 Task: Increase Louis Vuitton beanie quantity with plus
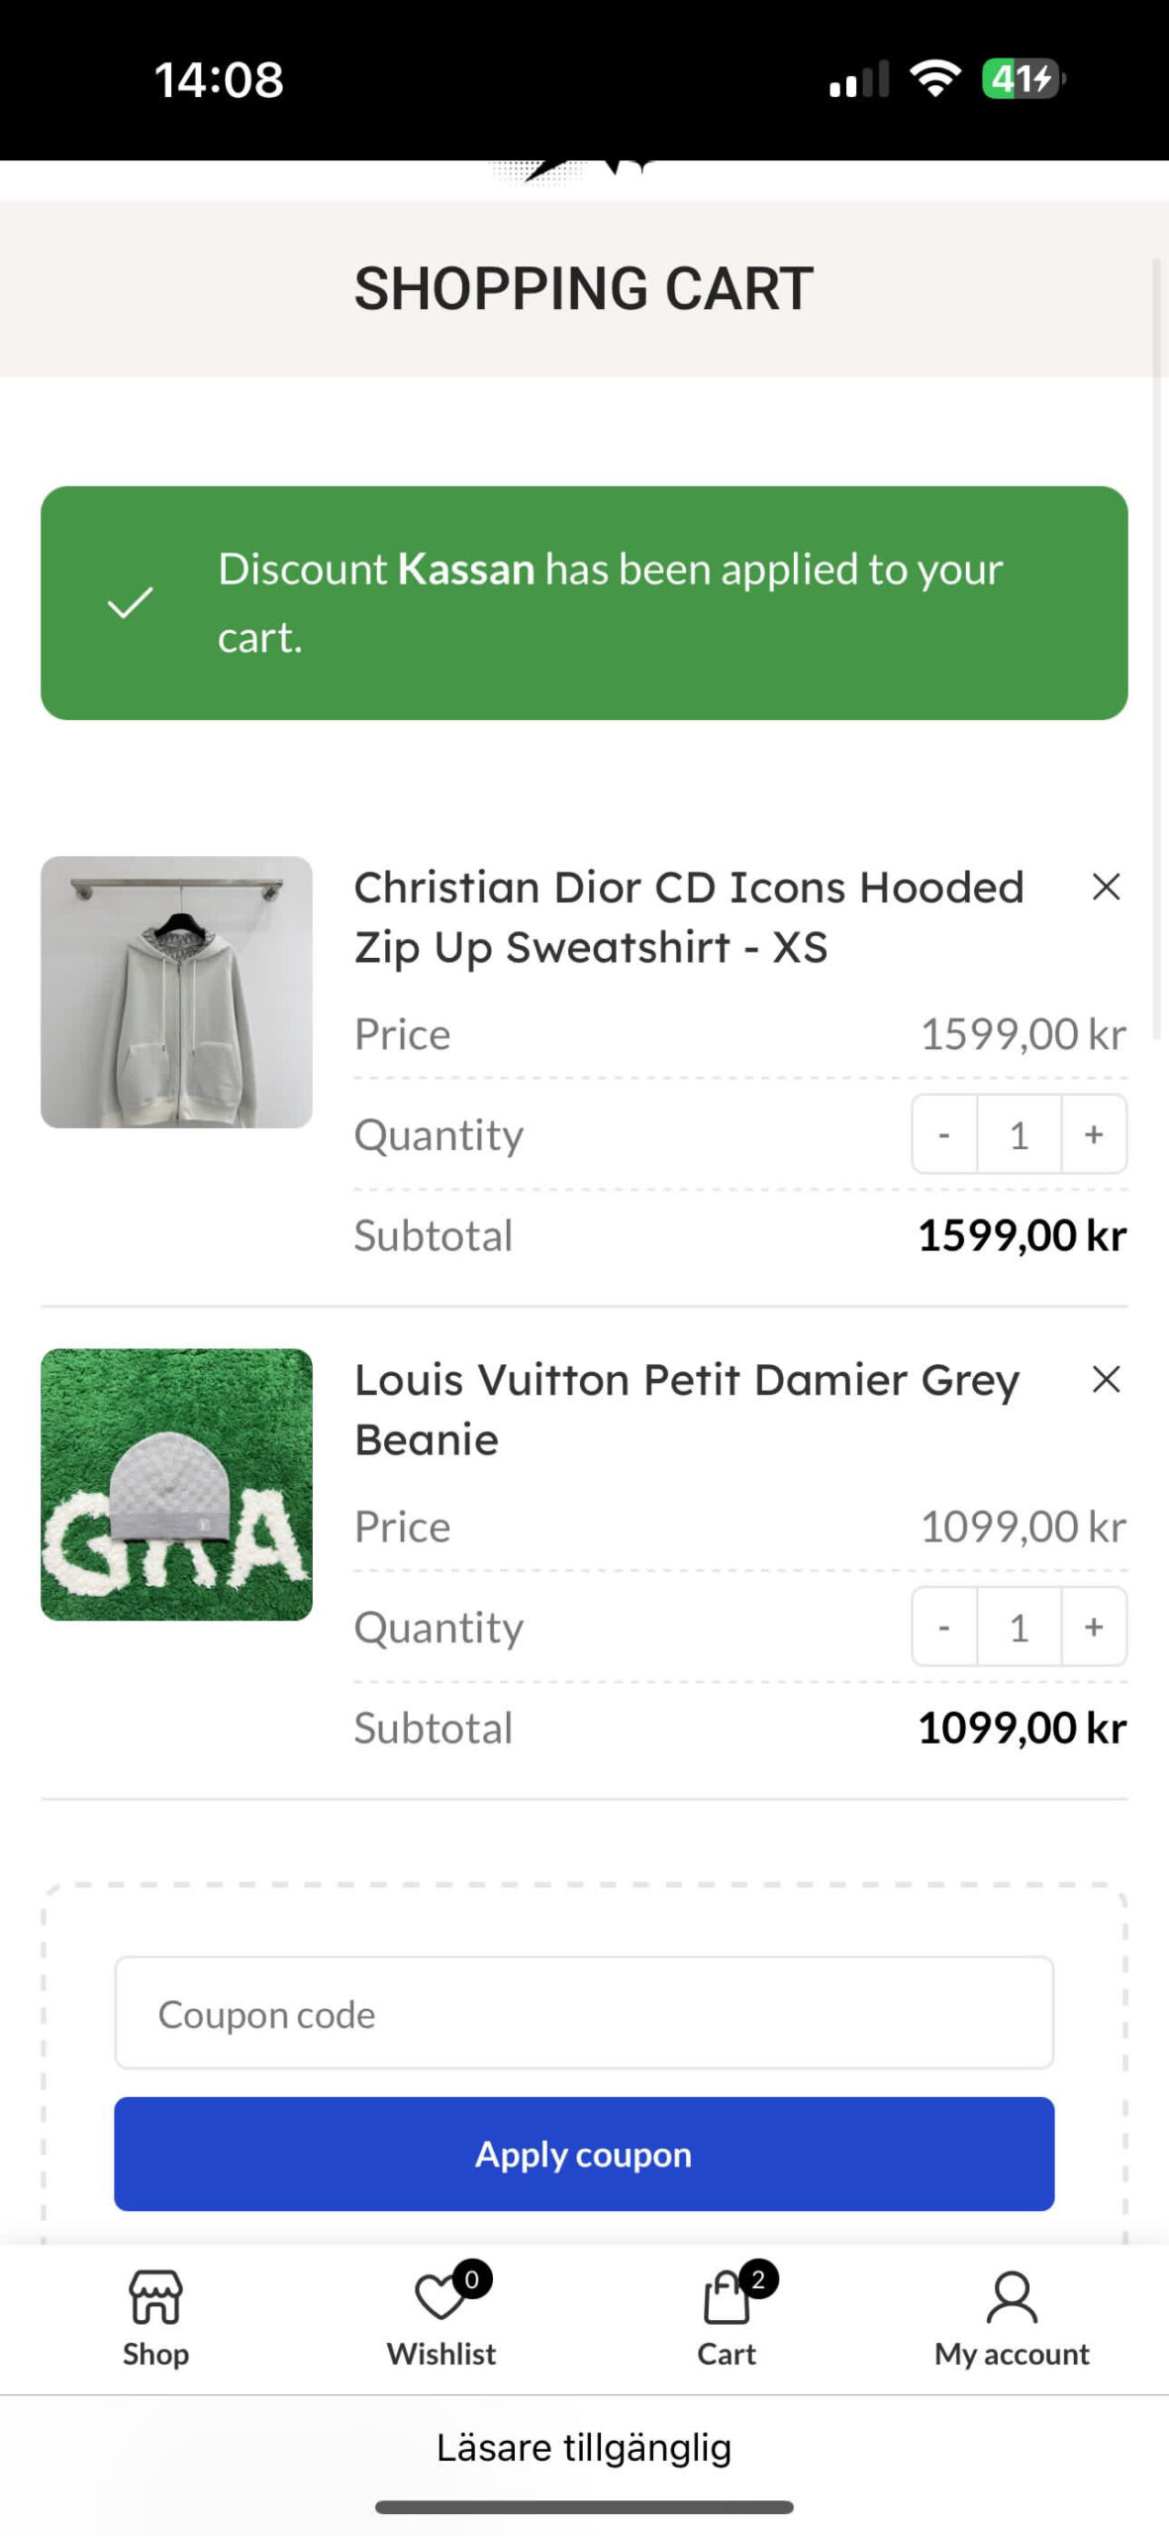click(x=1094, y=1627)
